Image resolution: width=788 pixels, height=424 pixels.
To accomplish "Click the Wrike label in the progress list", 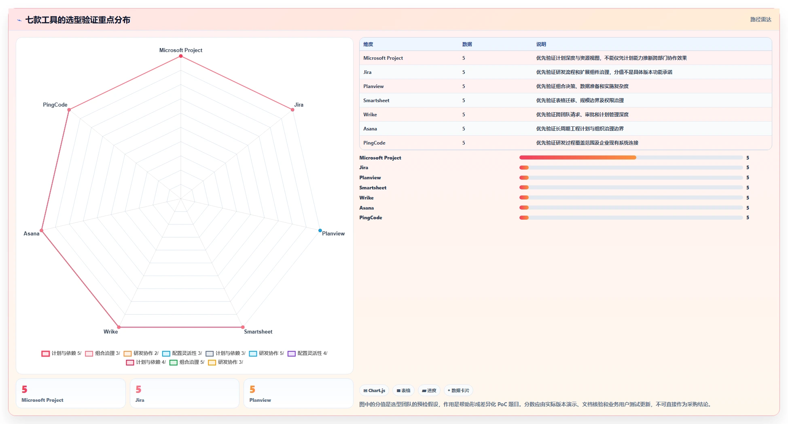I will tap(366, 198).
